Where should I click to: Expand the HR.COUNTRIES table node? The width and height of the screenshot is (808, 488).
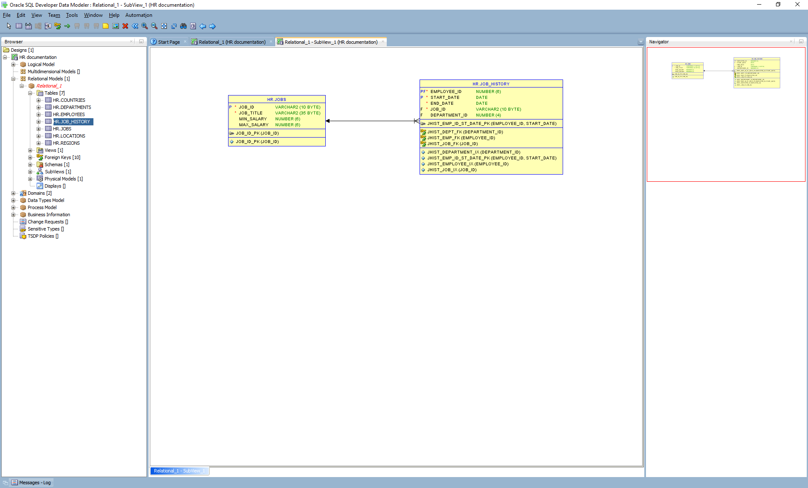pyautogui.click(x=38, y=100)
